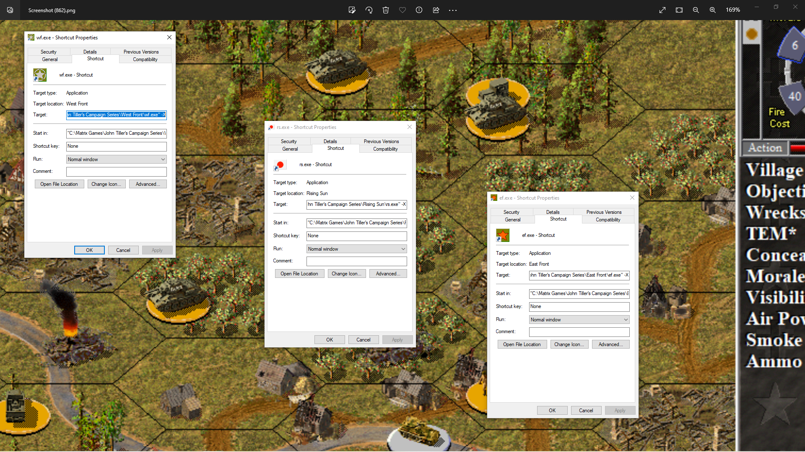Screen dimensions: 805x452
Task: Click the Action label in game panel
Action: 765,148
